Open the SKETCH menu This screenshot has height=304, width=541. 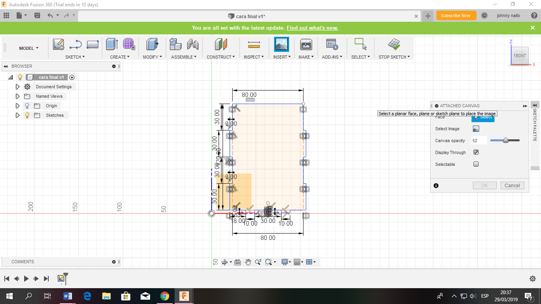tap(75, 57)
